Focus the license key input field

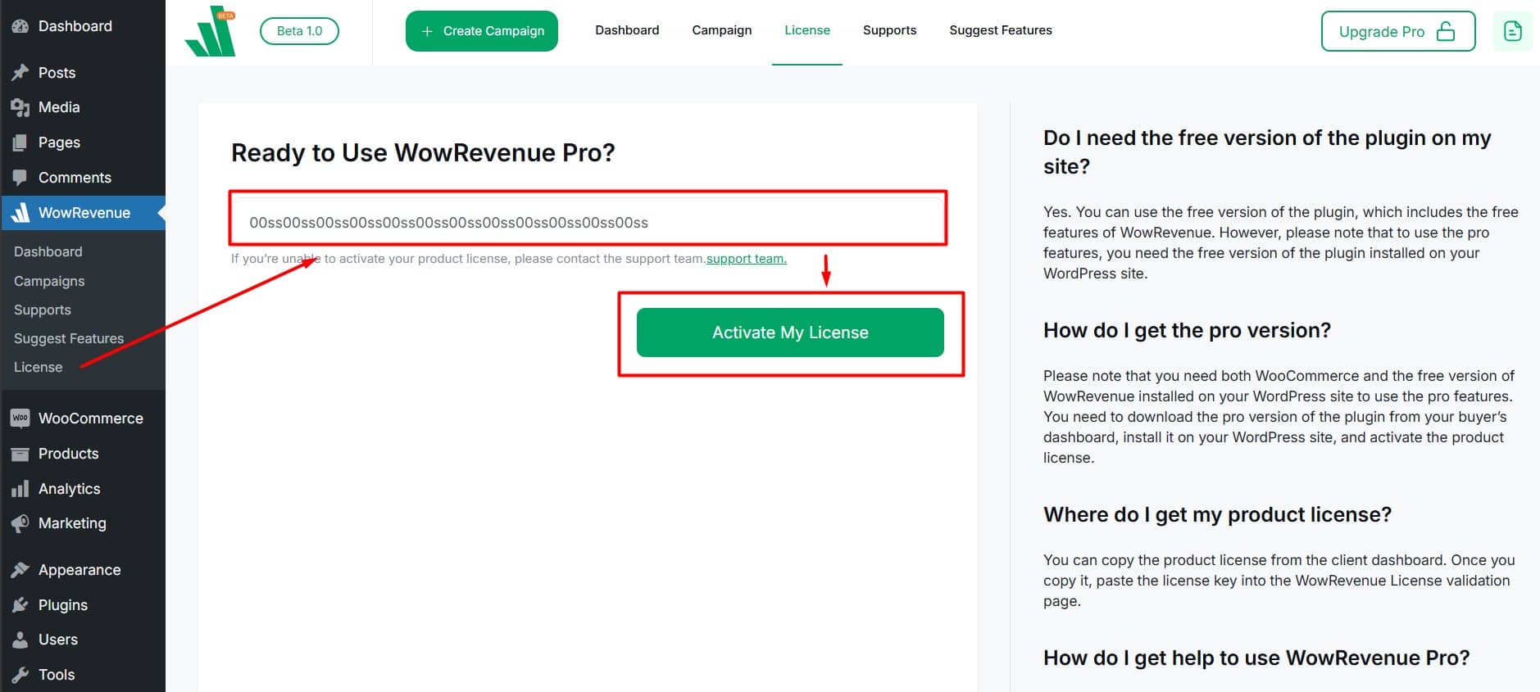pyautogui.click(x=588, y=222)
